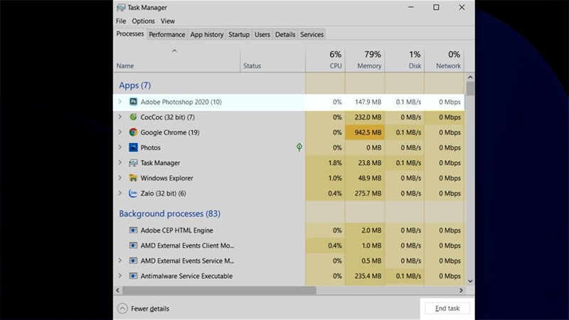This screenshot has height=320, width=569.
Task: Click the CocCoc browser icon
Action: (133, 117)
